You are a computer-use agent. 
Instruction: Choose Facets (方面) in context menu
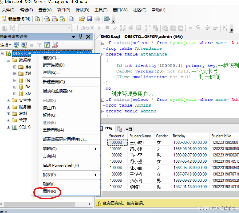coord(66,156)
